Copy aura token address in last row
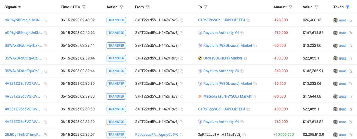 click(351, 135)
